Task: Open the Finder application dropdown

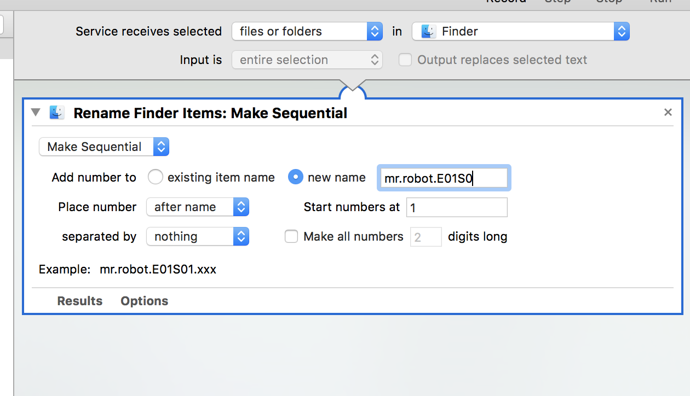Action: coord(521,31)
